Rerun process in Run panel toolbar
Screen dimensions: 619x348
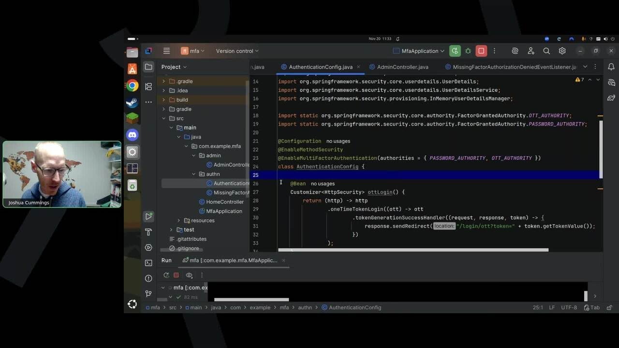[x=166, y=275]
